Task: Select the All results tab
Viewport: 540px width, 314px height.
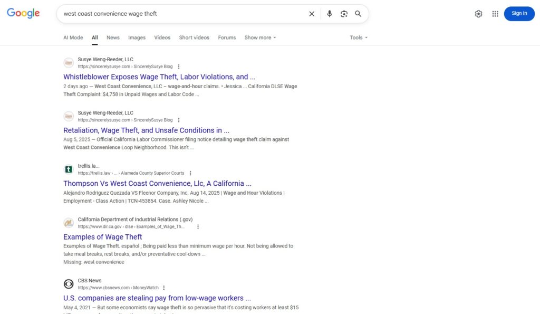Action: click(x=95, y=37)
